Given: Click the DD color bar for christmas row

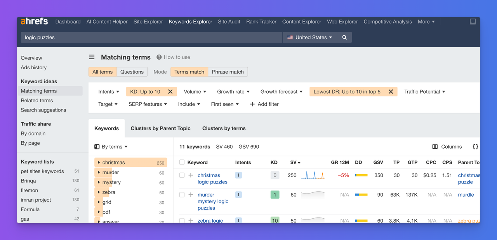Looking at the screenshot, I should tap(361, 175).
